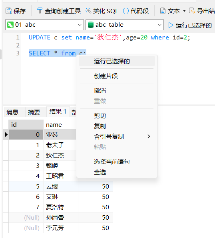The width and height of the screenshot is (215, 238).
Task: Expand the 文本 dropdown arrow
Action: (x=184, y=11)
